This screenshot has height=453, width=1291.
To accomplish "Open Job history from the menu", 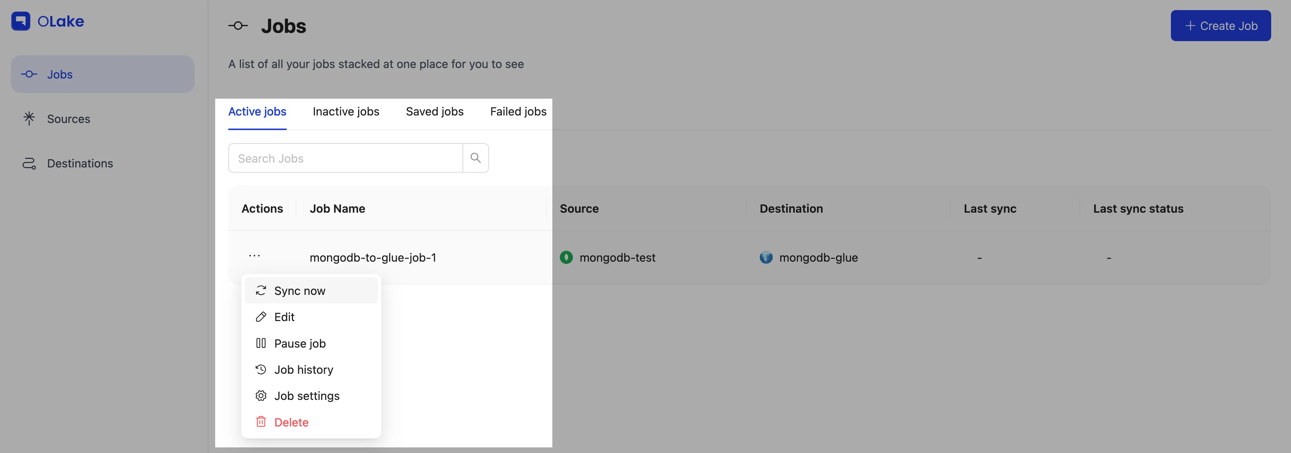I will 303,370.
